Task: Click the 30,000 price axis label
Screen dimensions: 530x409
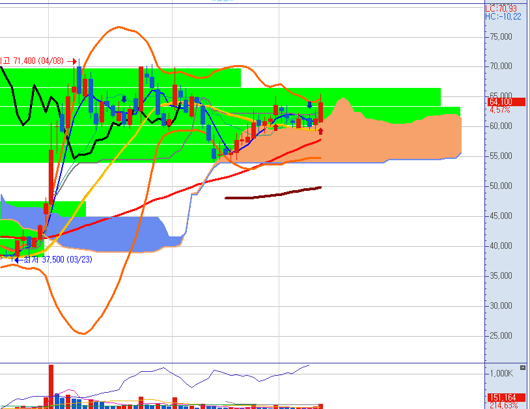Action: 501,306
